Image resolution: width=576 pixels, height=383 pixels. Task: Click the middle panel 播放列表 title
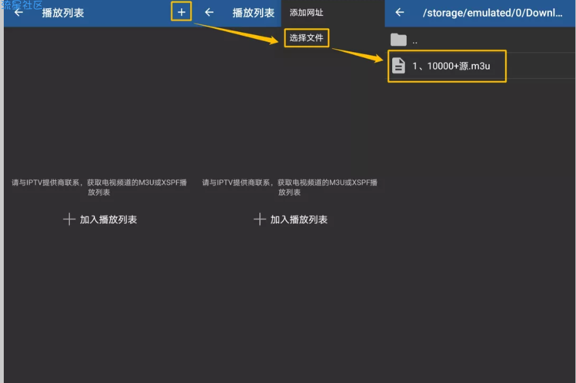click(x=254, y=13)
